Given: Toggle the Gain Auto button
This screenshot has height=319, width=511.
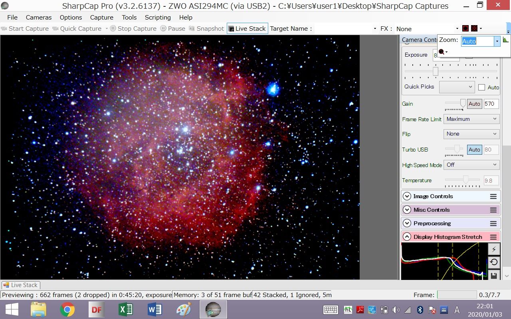Looking at the screenshot, I should coord(474,104).
